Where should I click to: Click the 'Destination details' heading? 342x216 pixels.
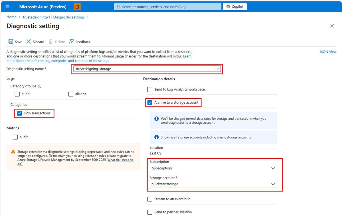(x=159, y=79)
